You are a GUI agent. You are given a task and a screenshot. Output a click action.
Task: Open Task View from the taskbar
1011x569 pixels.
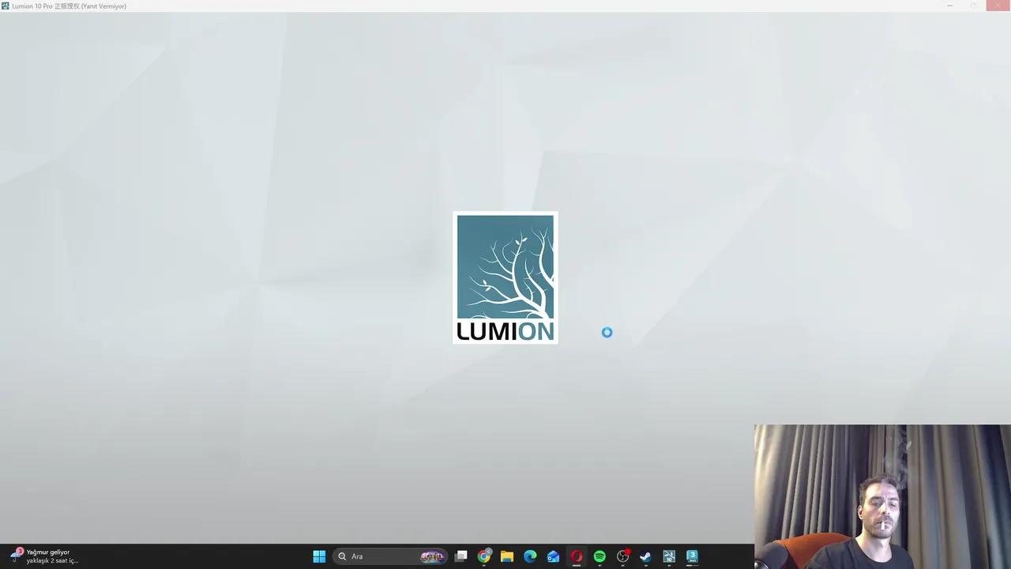coord(461,556)
